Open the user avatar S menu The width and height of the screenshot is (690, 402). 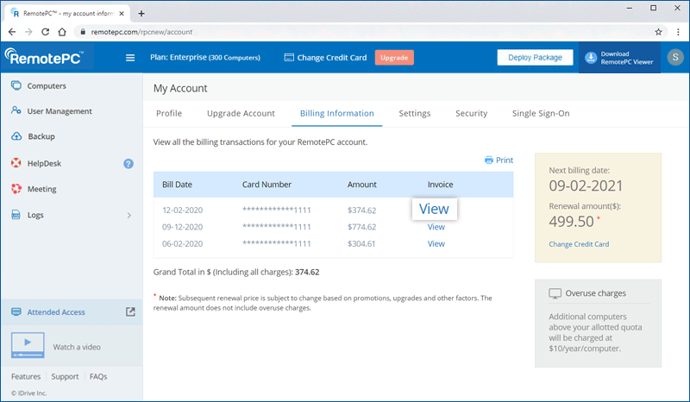tap(675, 57)
